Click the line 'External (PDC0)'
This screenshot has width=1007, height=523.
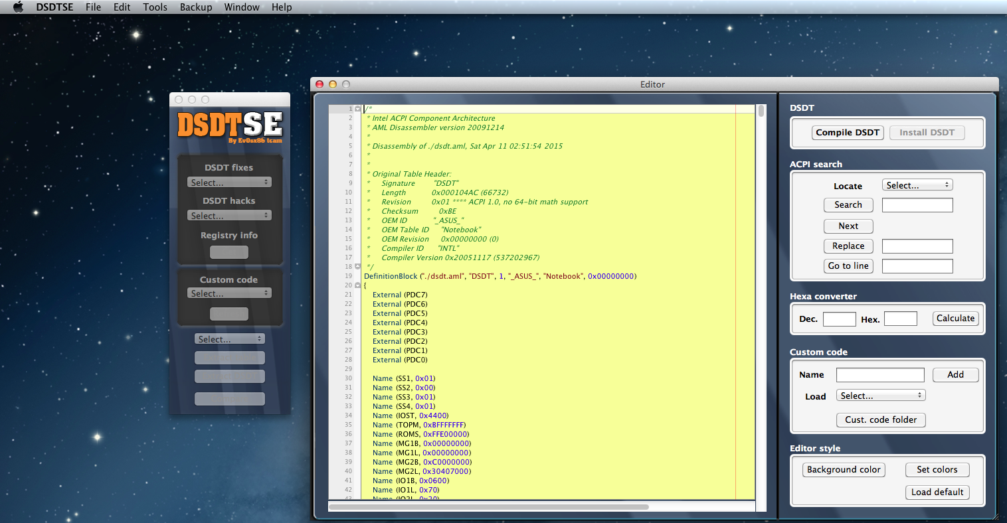400,360
